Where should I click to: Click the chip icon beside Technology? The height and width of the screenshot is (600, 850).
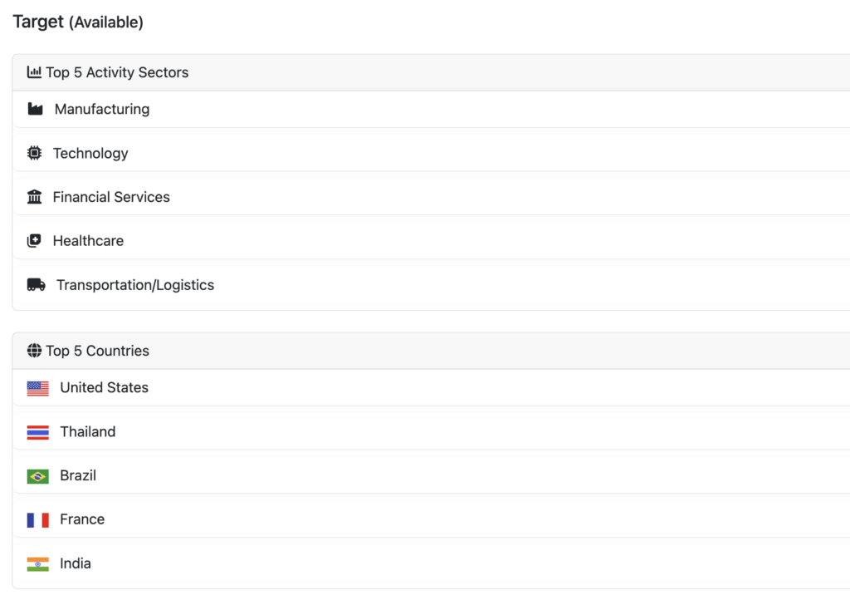(x=34, y=153)
